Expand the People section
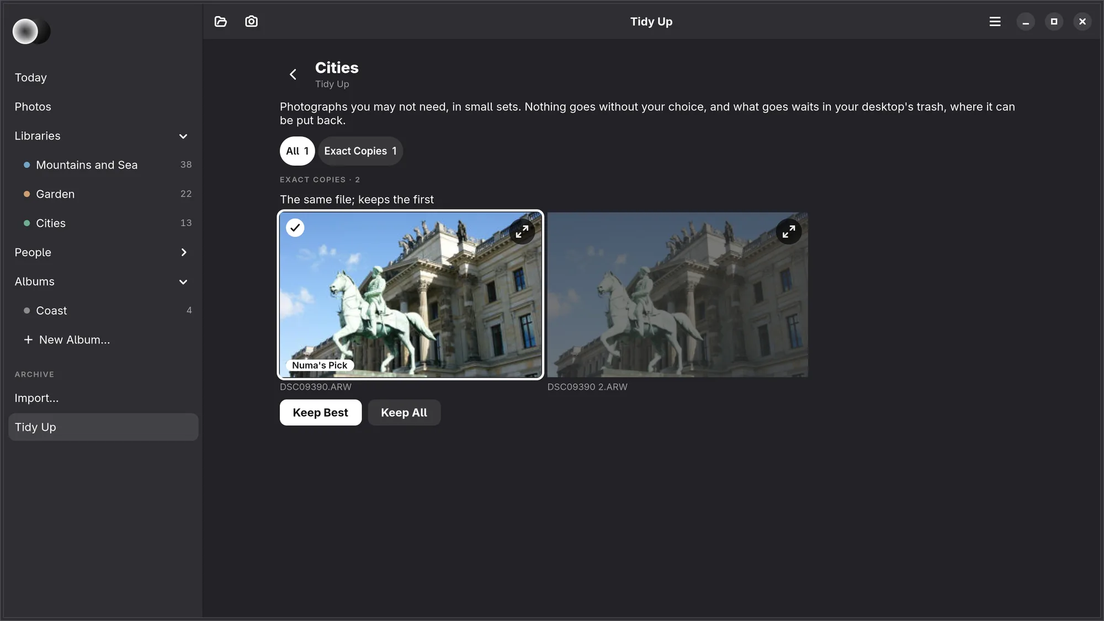 (183, 252)
